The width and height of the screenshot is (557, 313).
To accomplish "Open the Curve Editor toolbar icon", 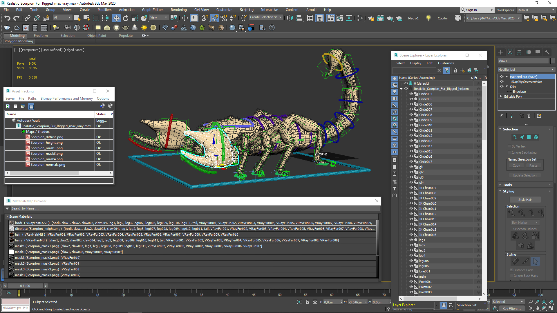I will (x=340, y=18).
